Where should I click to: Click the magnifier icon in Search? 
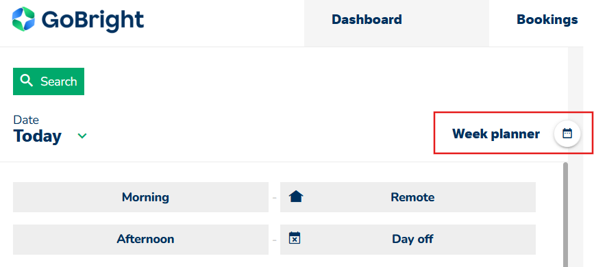click(27, 81)
